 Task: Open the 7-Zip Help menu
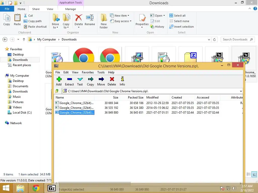(111, 72)
